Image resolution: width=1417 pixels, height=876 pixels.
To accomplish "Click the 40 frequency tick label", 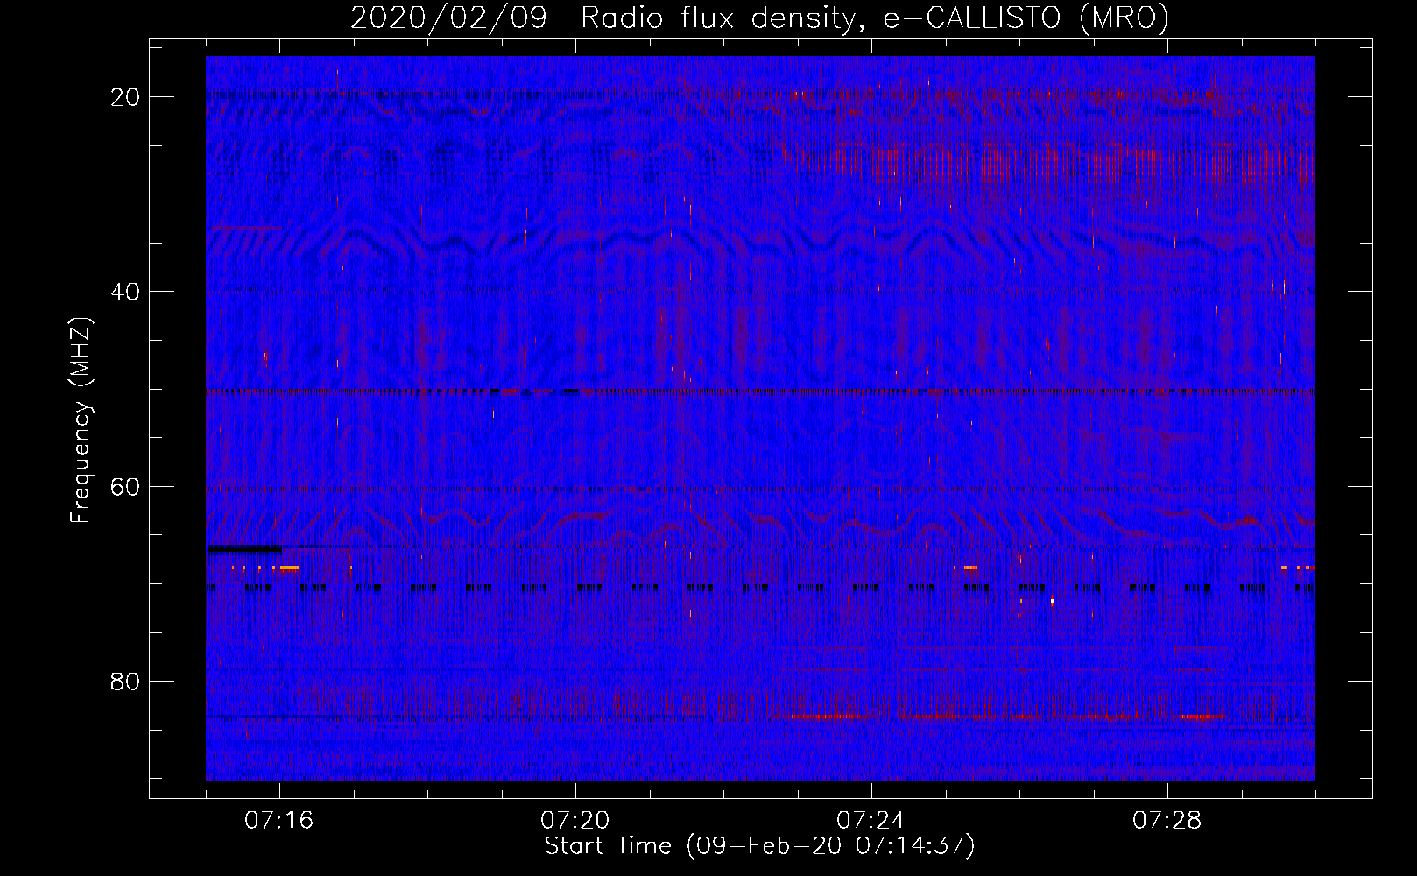I will 125,292.
